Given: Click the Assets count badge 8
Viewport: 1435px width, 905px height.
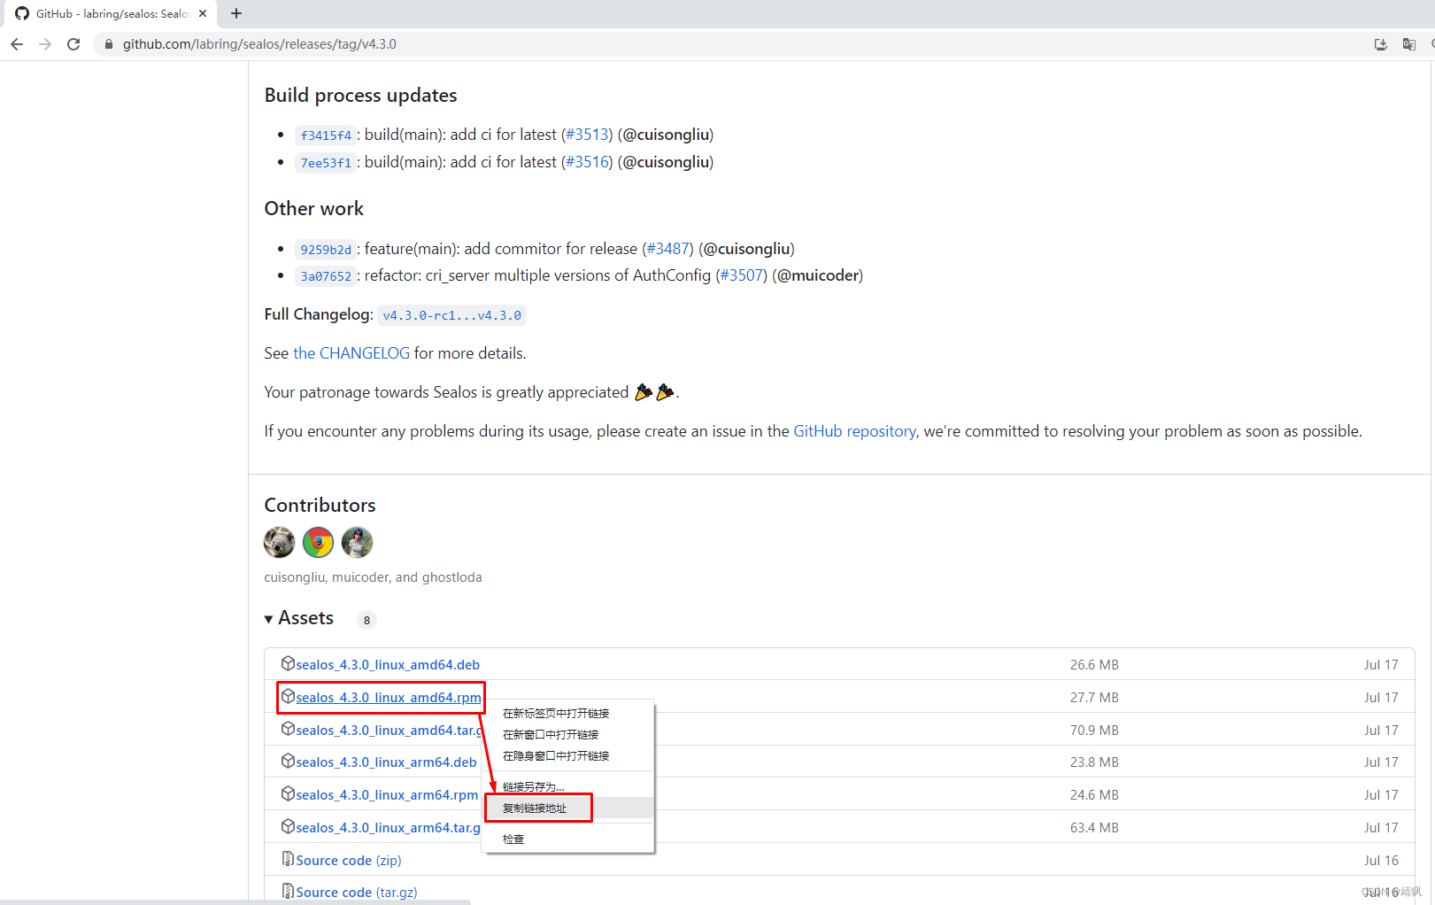Looking at the screenshot, I should tap(366, 620).
